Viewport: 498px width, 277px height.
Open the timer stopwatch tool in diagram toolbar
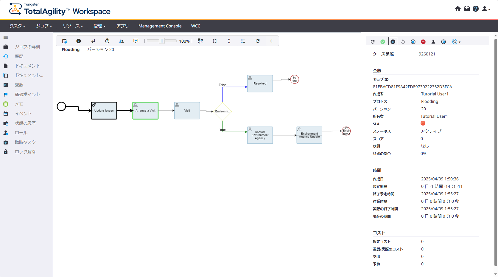[x=107, y=41]
